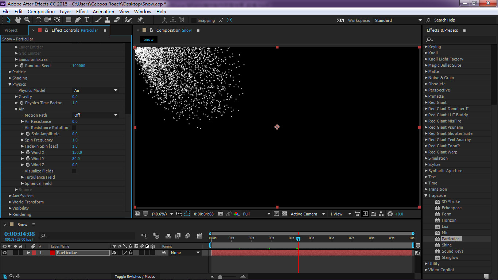Click the Wind X value field

pyautogui.click(x=77, y=152)
